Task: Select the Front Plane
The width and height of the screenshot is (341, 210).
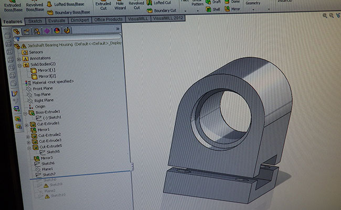Action: click(x=39, y=89)
